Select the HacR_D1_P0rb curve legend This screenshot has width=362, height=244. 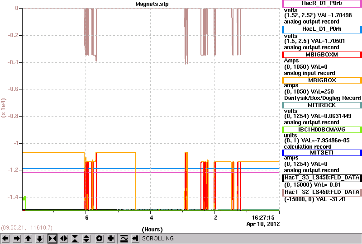pos(322,4)
